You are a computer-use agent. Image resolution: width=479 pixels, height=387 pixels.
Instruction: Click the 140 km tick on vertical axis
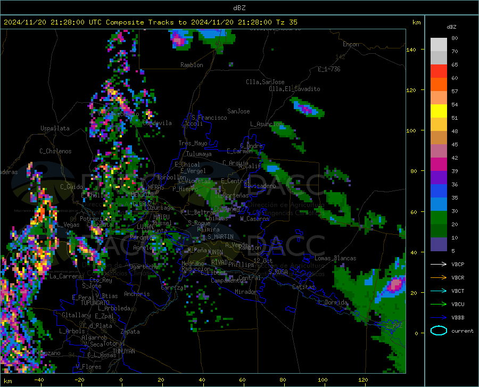pos(411,50)
